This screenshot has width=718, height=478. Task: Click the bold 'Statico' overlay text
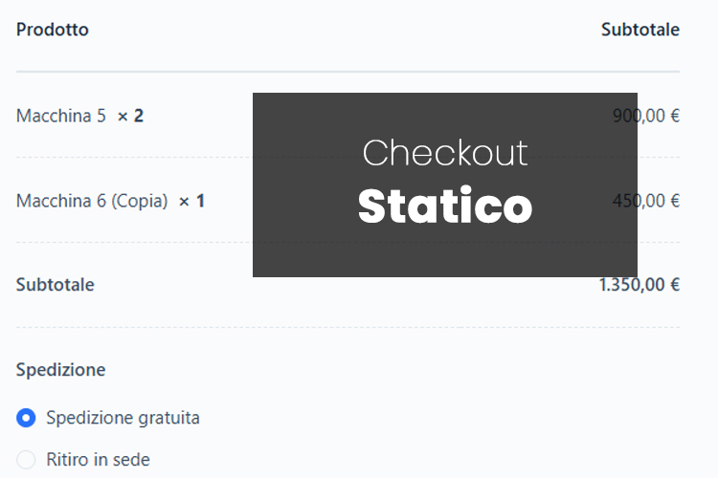[x=445, y=206]
